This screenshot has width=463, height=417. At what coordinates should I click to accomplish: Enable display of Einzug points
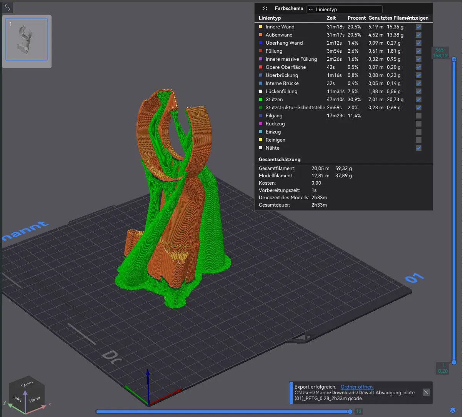pos(418,132)
